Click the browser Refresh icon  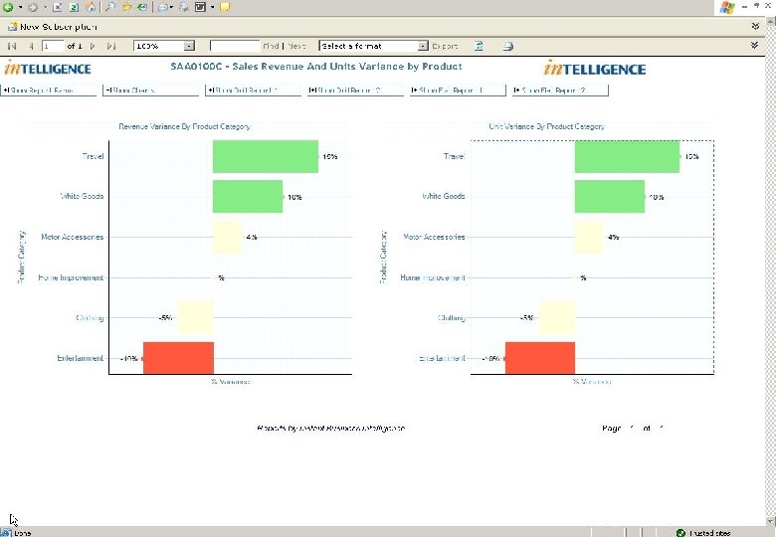click(74, 7)
